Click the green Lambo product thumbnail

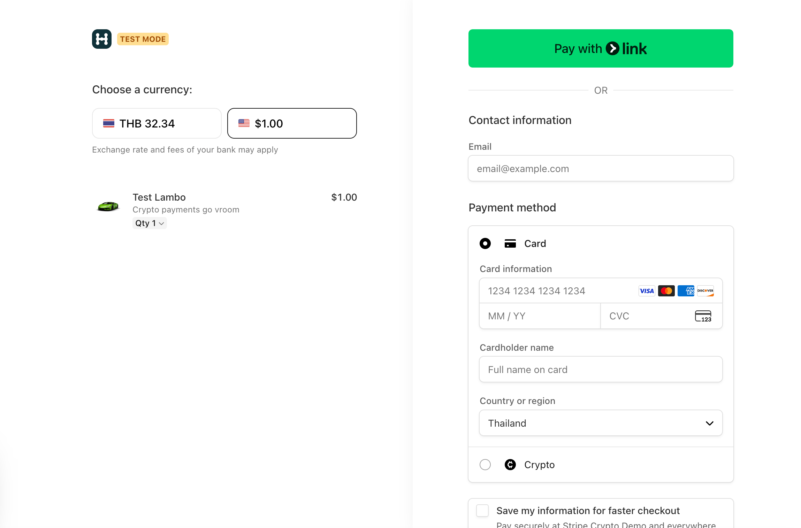tap(108, 206)
